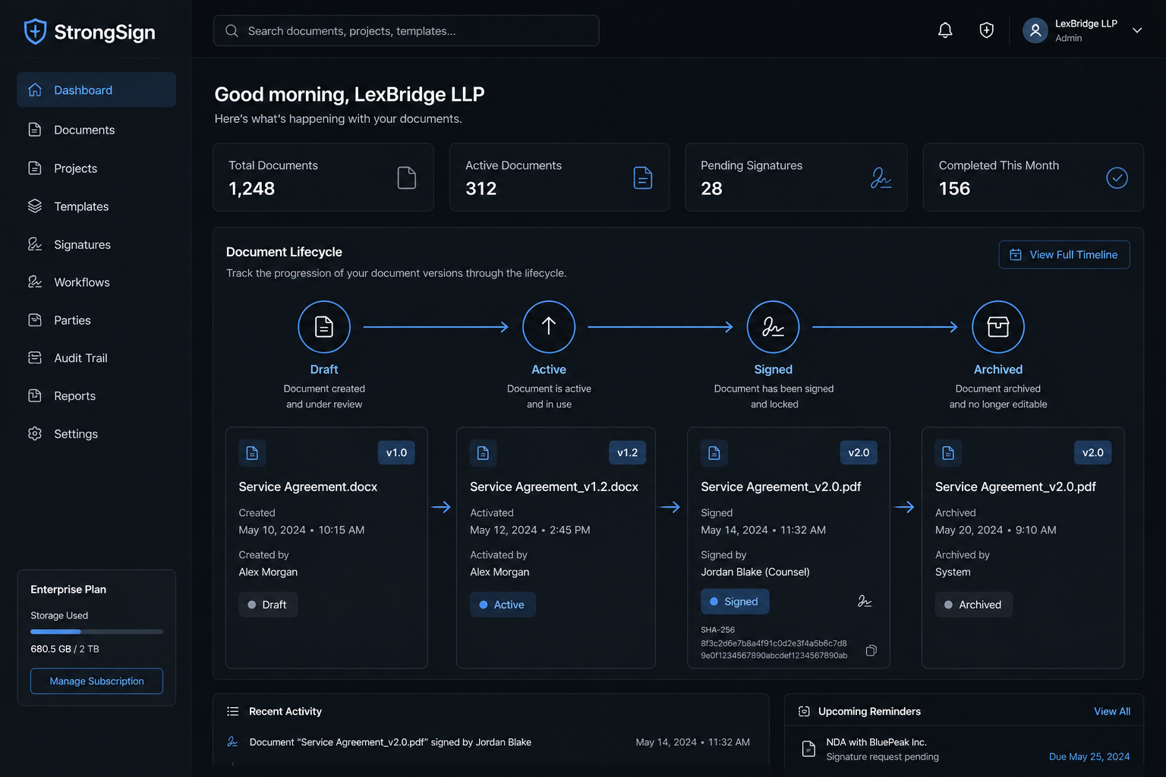Click the NDA reminder document icon

coord(808,749)
